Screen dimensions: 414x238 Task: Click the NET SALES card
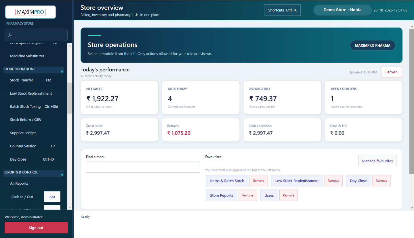coord(119,97)
